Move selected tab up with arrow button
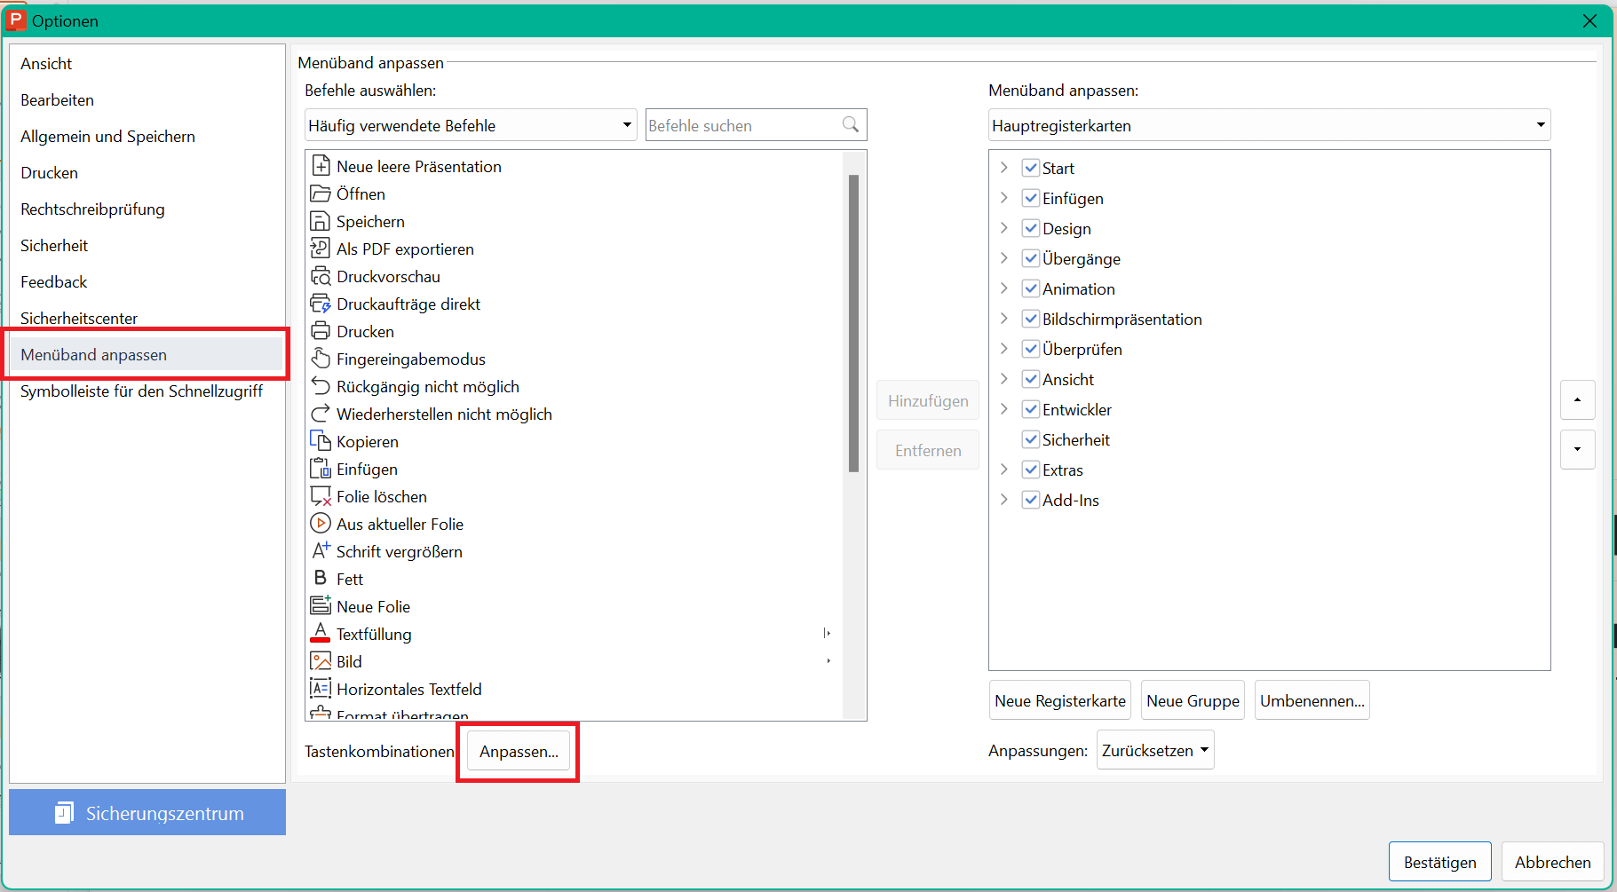 tap(1578, 400)
